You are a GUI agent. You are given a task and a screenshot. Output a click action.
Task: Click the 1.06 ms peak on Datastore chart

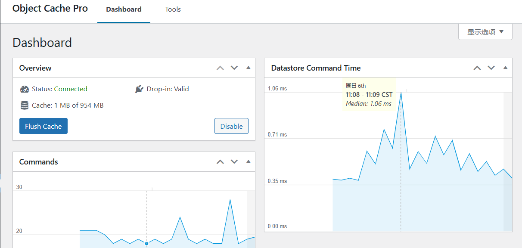point(401,92)
